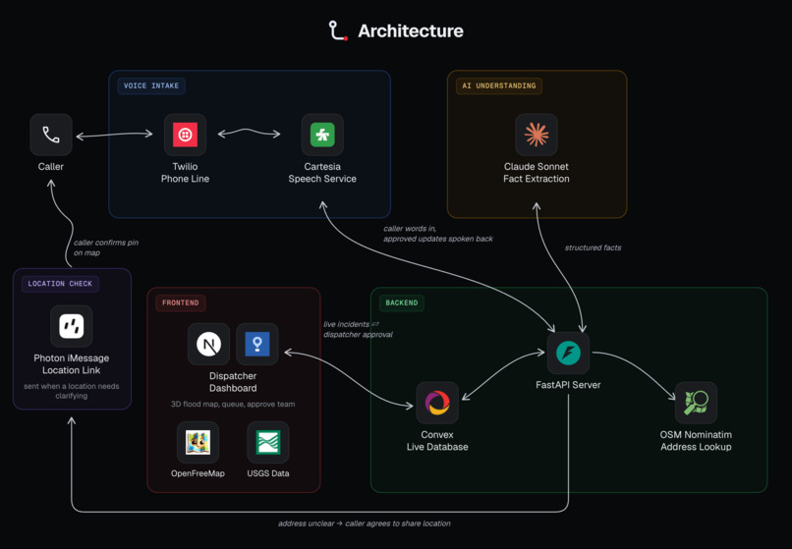792x549 pixels.
Task: Click the blue map pin dashboard icon
Action: coord(257,345)
